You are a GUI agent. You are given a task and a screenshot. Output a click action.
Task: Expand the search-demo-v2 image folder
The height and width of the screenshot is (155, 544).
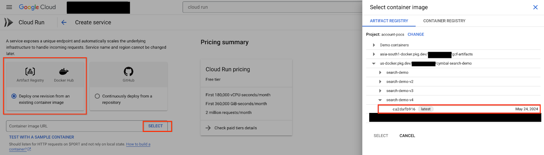tap(380, 82)
